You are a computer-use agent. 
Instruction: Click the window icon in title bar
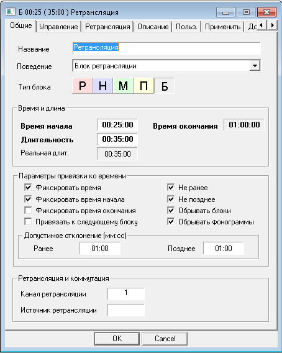pyautogui.click(x=11, y=12)
